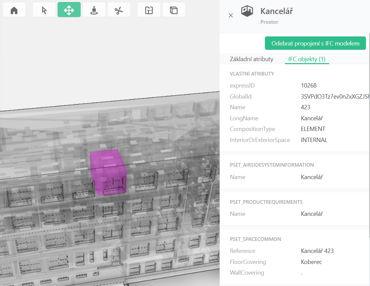370x286 pixels.
Task: Switch to first-person walk mode
Action: [x=94, y=10]
